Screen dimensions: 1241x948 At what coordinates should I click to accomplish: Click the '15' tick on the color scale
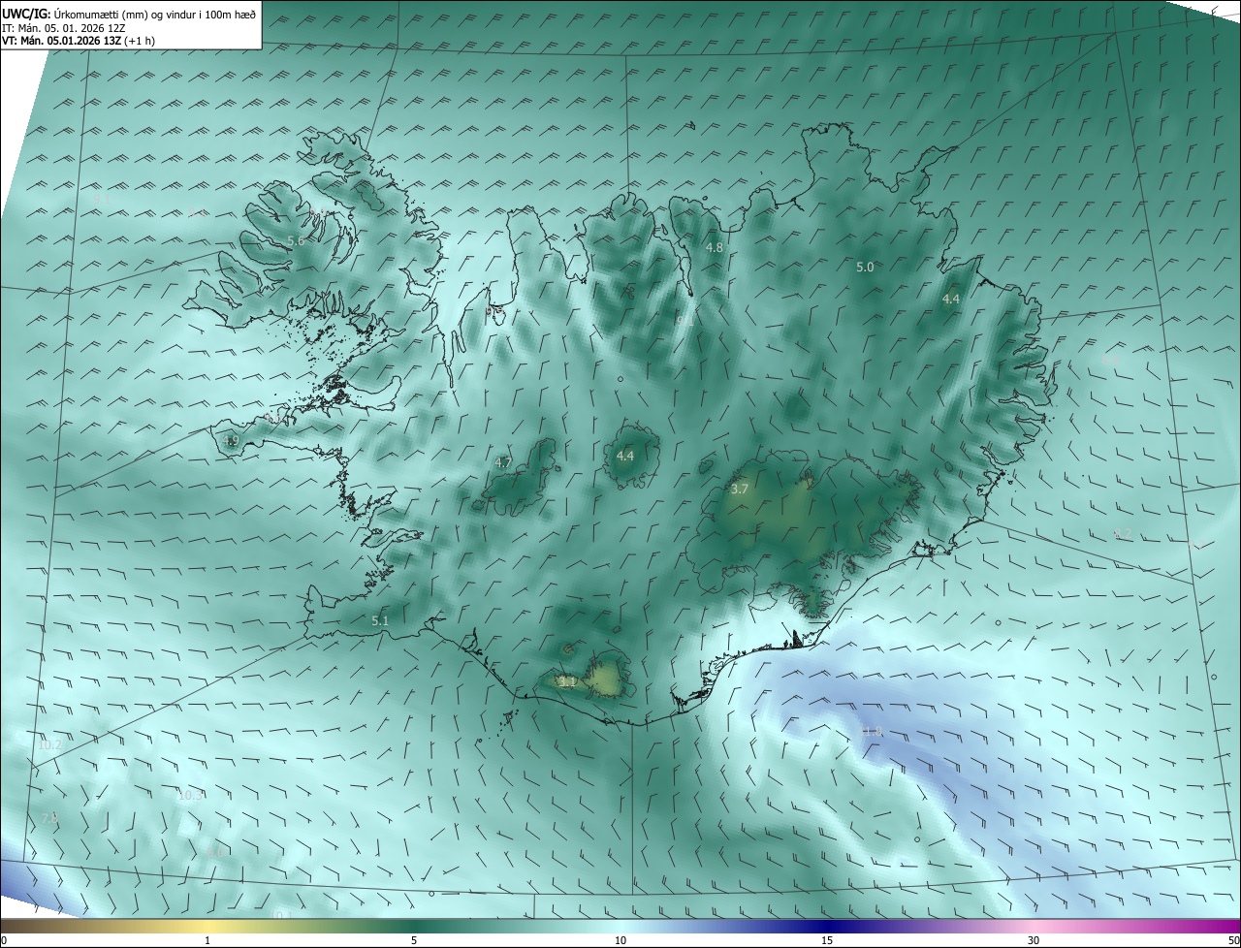[827, 941]
